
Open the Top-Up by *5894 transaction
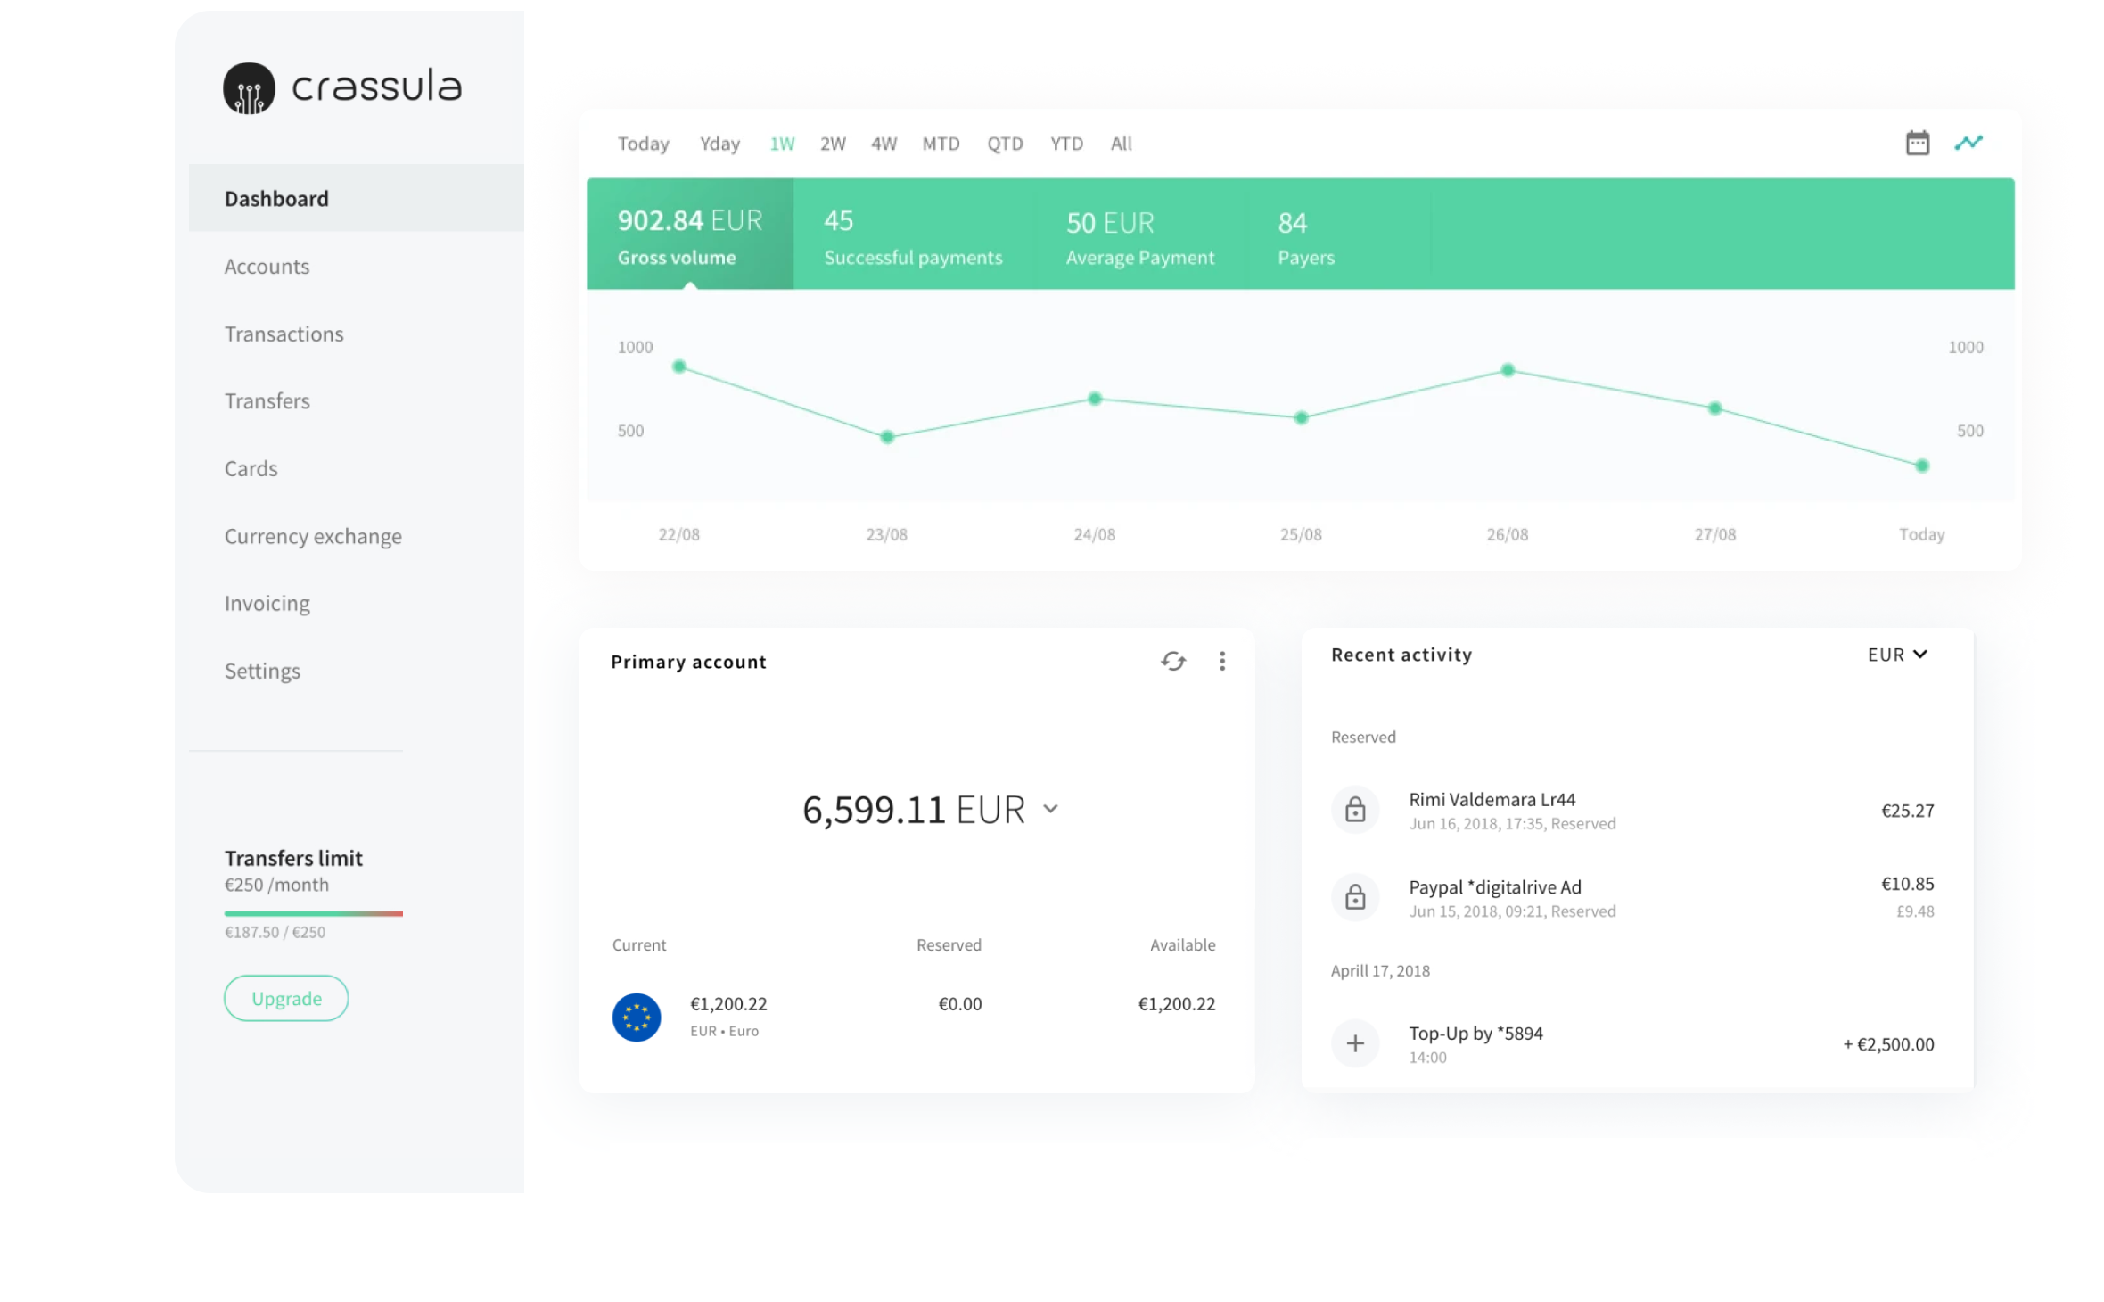pos(1633,1043)
